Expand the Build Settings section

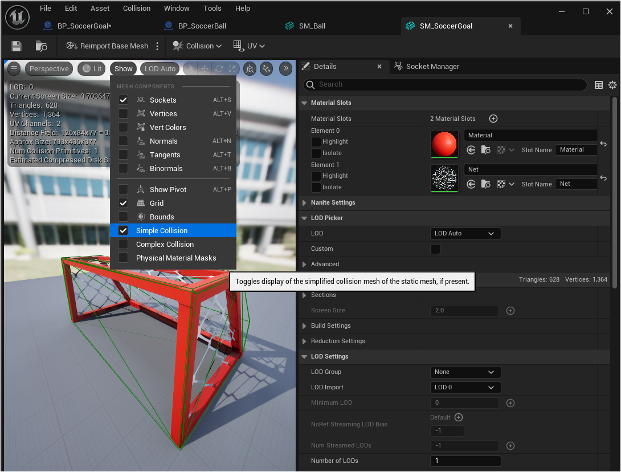coord(304,325)
